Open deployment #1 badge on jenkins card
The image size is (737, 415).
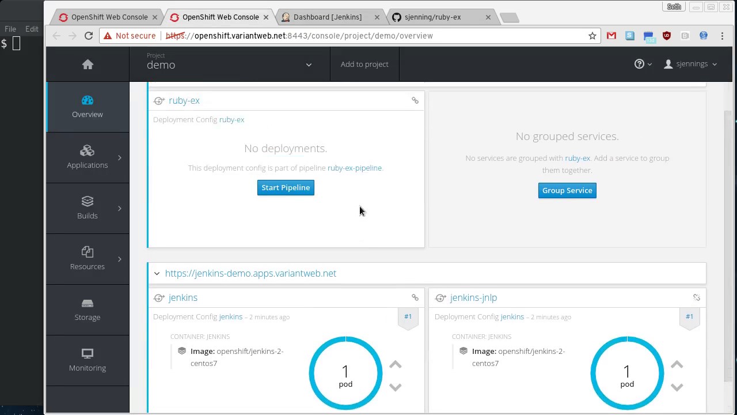click(408, 318)
